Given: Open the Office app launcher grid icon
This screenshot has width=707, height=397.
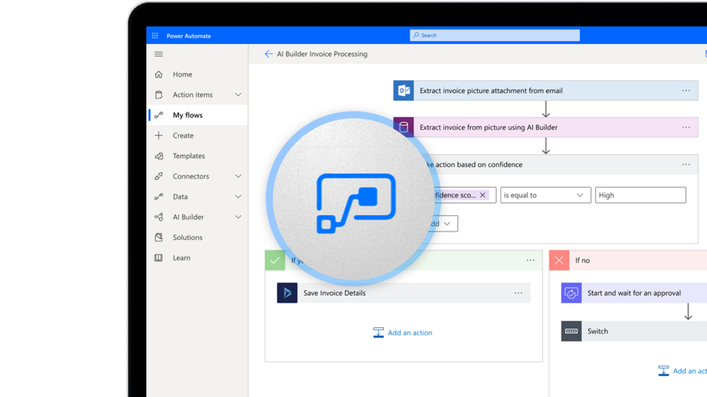Looking at the screenshot, I should (x=155, y=35).
